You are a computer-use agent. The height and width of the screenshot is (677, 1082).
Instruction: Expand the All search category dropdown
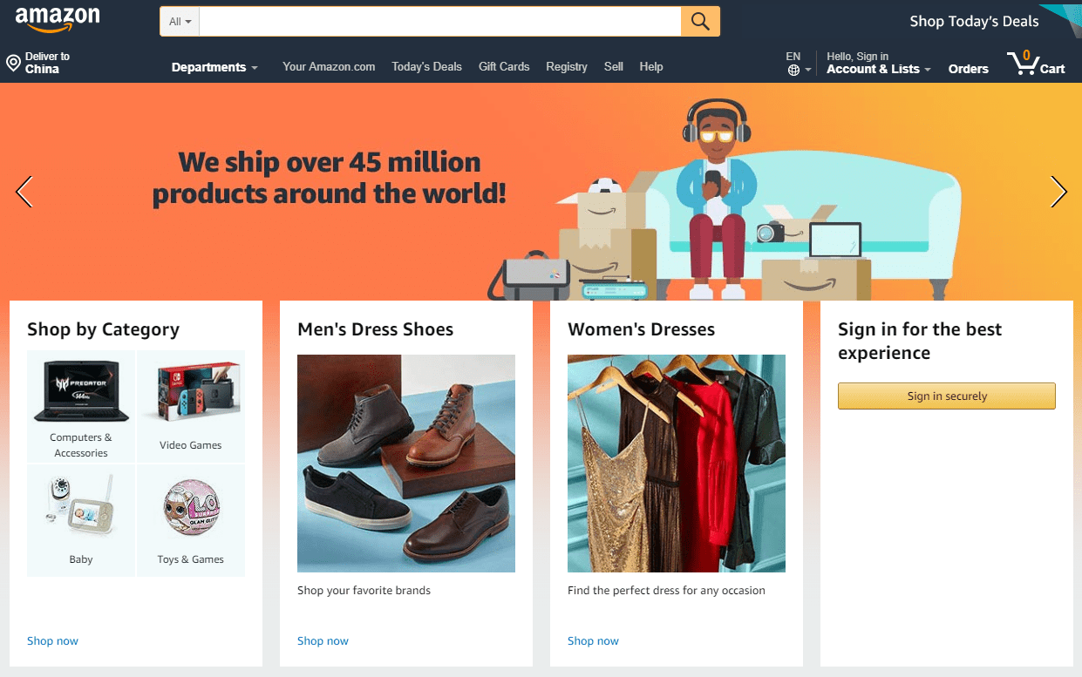[180, 22]
